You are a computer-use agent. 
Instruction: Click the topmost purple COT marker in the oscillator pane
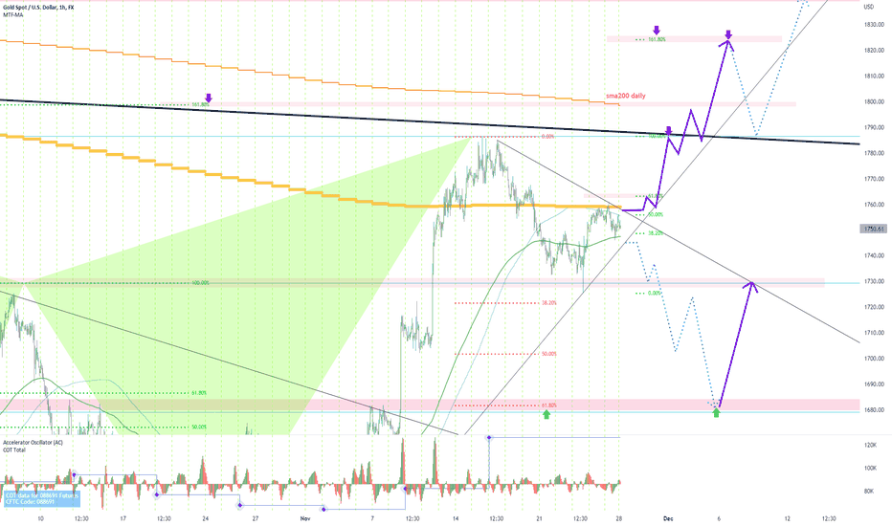pos(489,437)
